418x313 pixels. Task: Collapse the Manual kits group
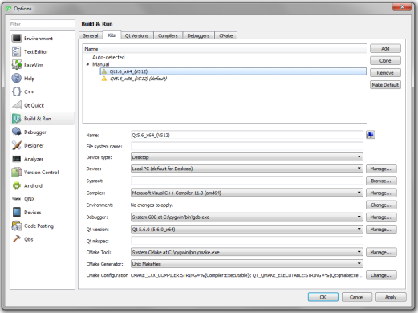[x=87, y=64]
